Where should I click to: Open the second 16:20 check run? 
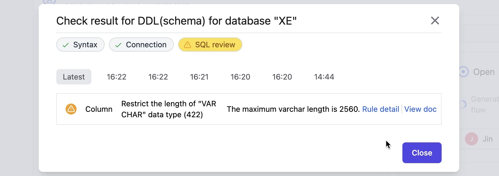(282, 77)
